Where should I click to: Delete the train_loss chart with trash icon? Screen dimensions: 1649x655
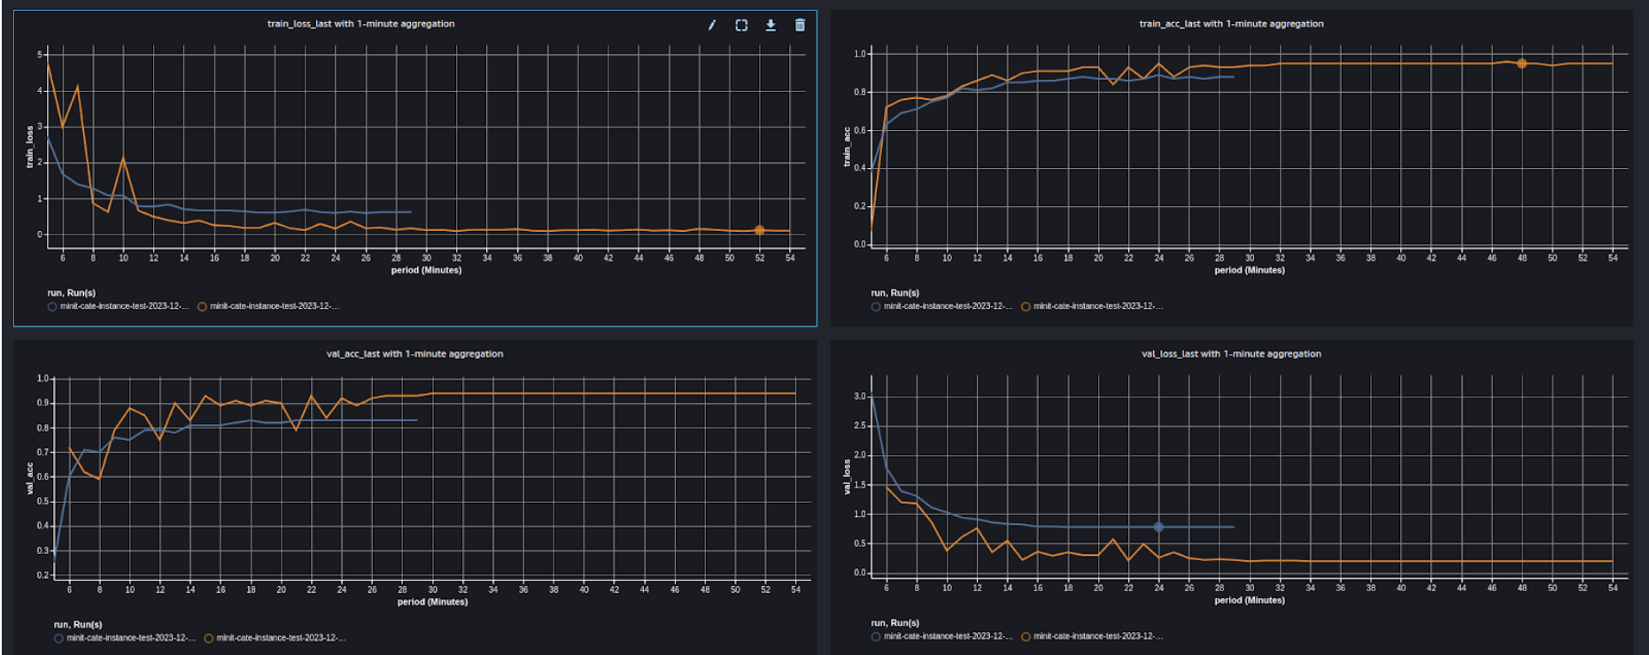pyautogui.click(x=800, y=25)
